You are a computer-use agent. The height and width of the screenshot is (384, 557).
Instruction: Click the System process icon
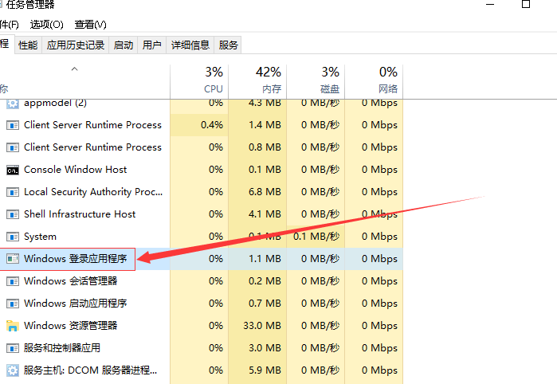[13, 237]
